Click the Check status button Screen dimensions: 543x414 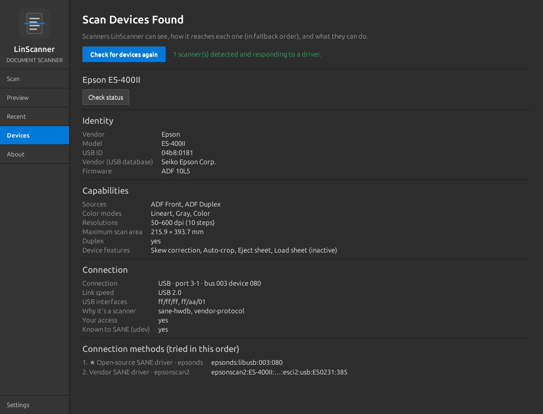(x=106, y=97)
